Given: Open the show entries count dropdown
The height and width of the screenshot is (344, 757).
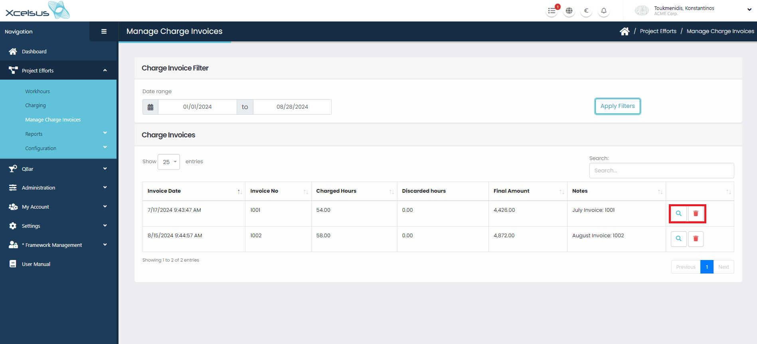Looking at the screenshot, I should click(x=169, y=162).
